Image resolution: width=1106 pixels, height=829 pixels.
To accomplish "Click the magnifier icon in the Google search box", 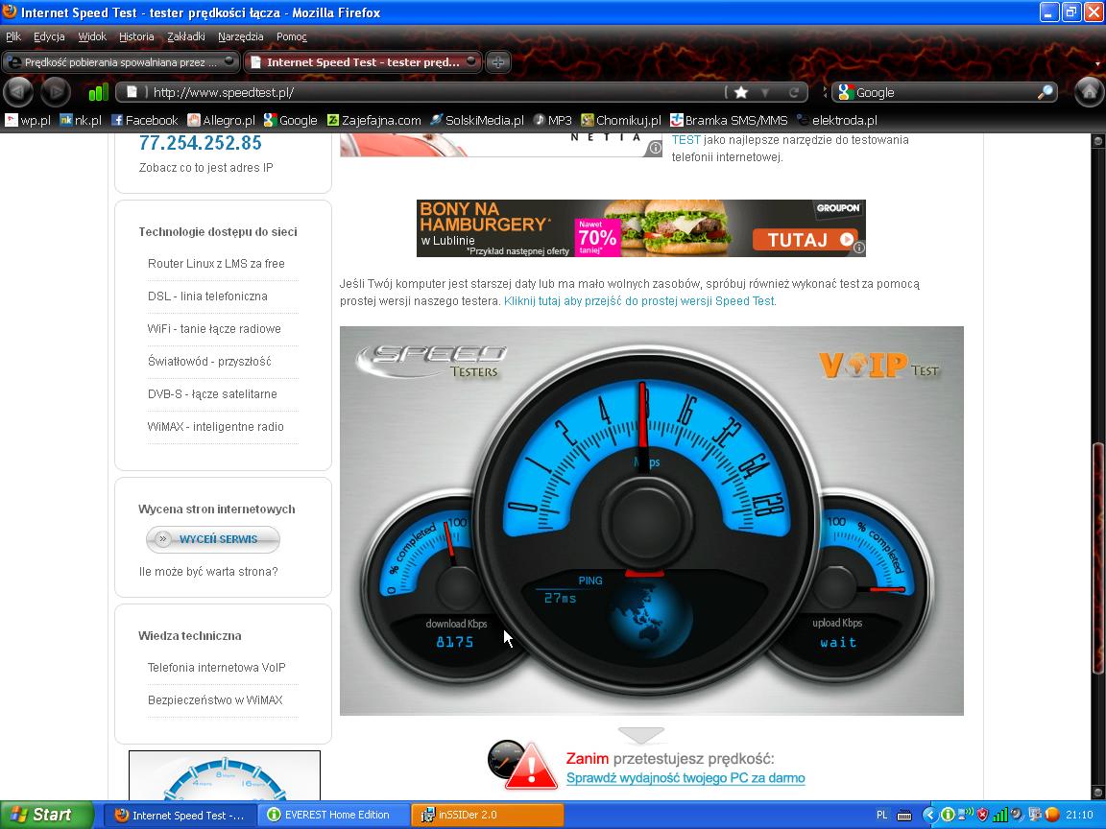I will [1046, 92].
